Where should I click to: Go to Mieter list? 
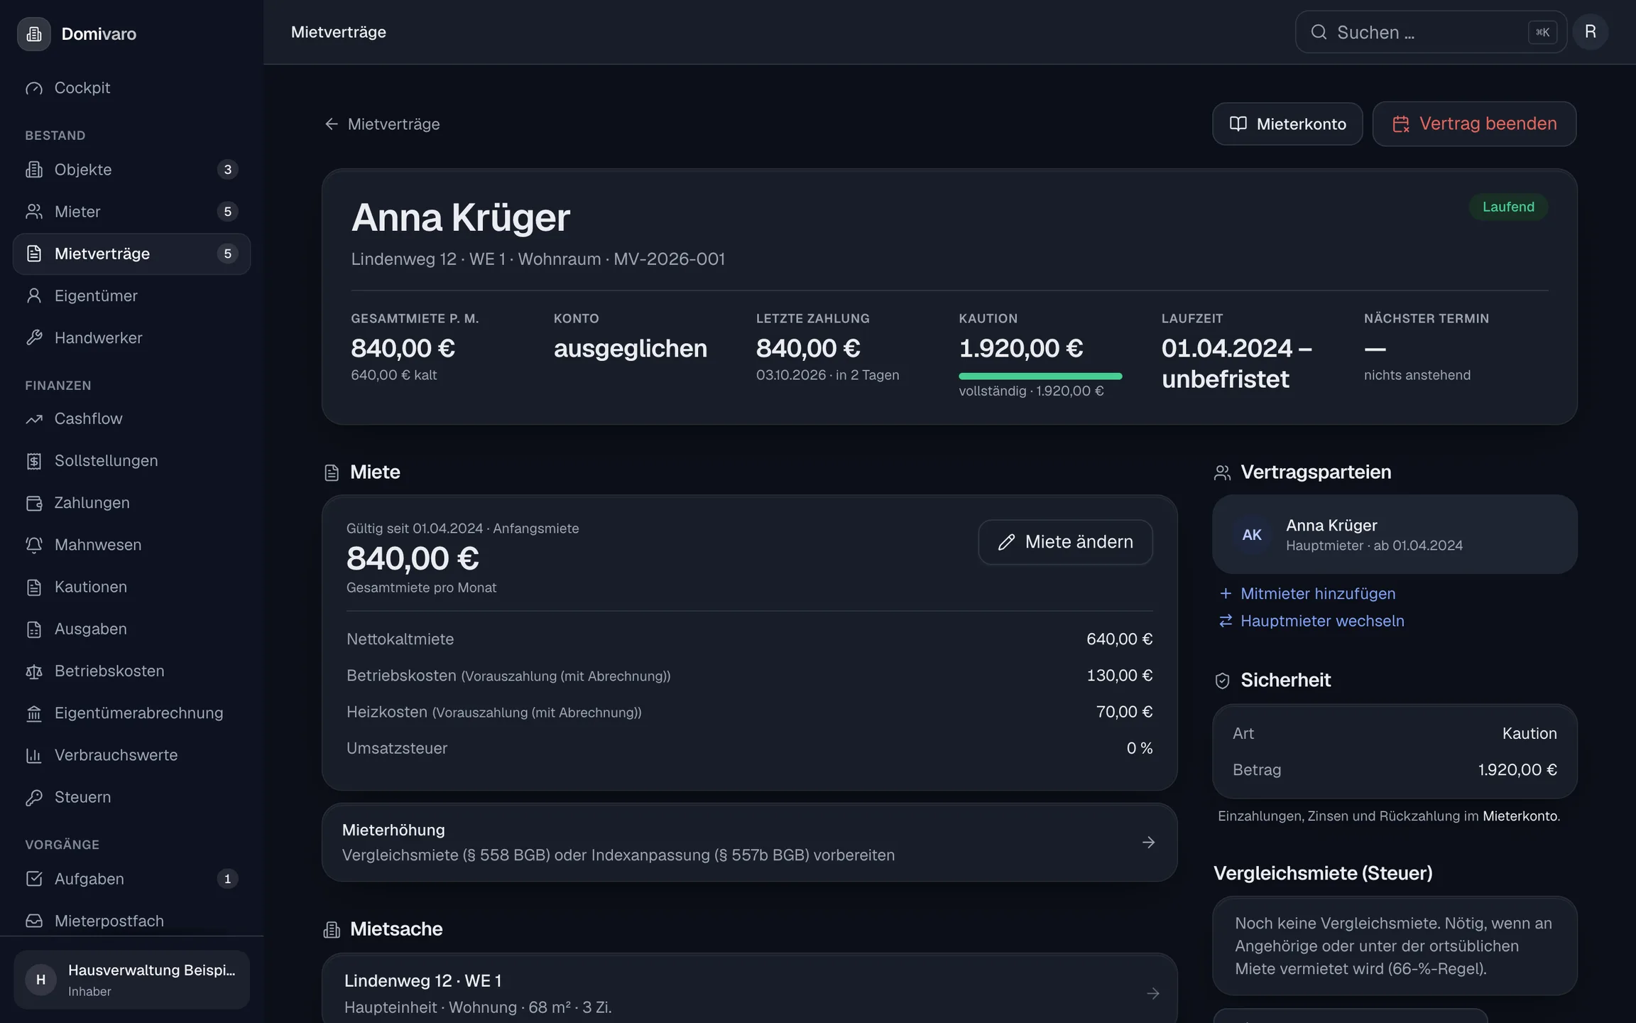[131, 211]
